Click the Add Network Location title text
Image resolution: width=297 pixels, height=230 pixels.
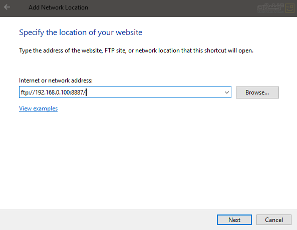coord(58,7)
